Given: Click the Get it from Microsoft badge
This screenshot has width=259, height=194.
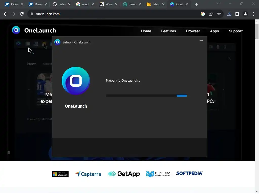Looking at the screenshot, I should 60,174.
